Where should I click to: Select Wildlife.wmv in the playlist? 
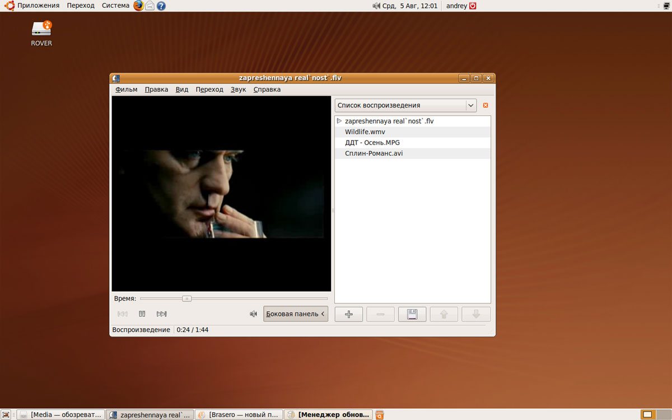(x=365, y=132)
